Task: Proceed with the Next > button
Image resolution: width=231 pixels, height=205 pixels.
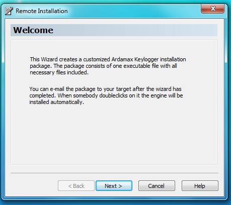Action: pyautogui.click(x=114, y=186)
